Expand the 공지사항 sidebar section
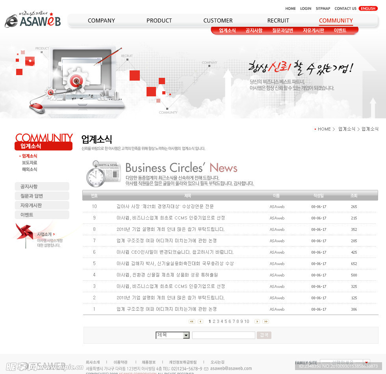The height and width of the screenshot is (374, 386). pyautogui.click(x=42, y=186)
